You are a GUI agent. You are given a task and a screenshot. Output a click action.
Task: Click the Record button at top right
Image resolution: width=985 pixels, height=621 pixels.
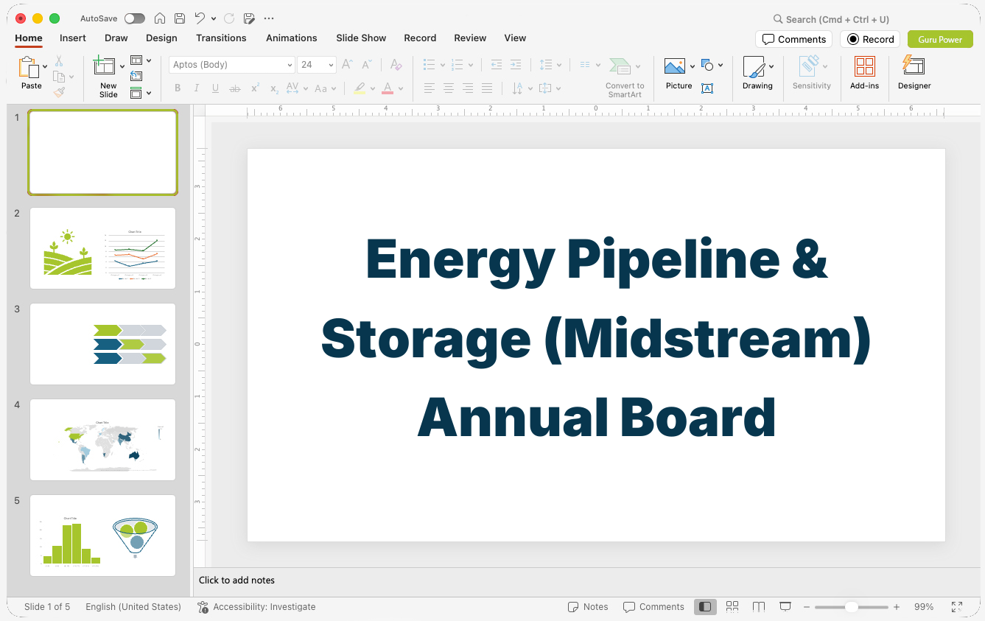[870, 39]
